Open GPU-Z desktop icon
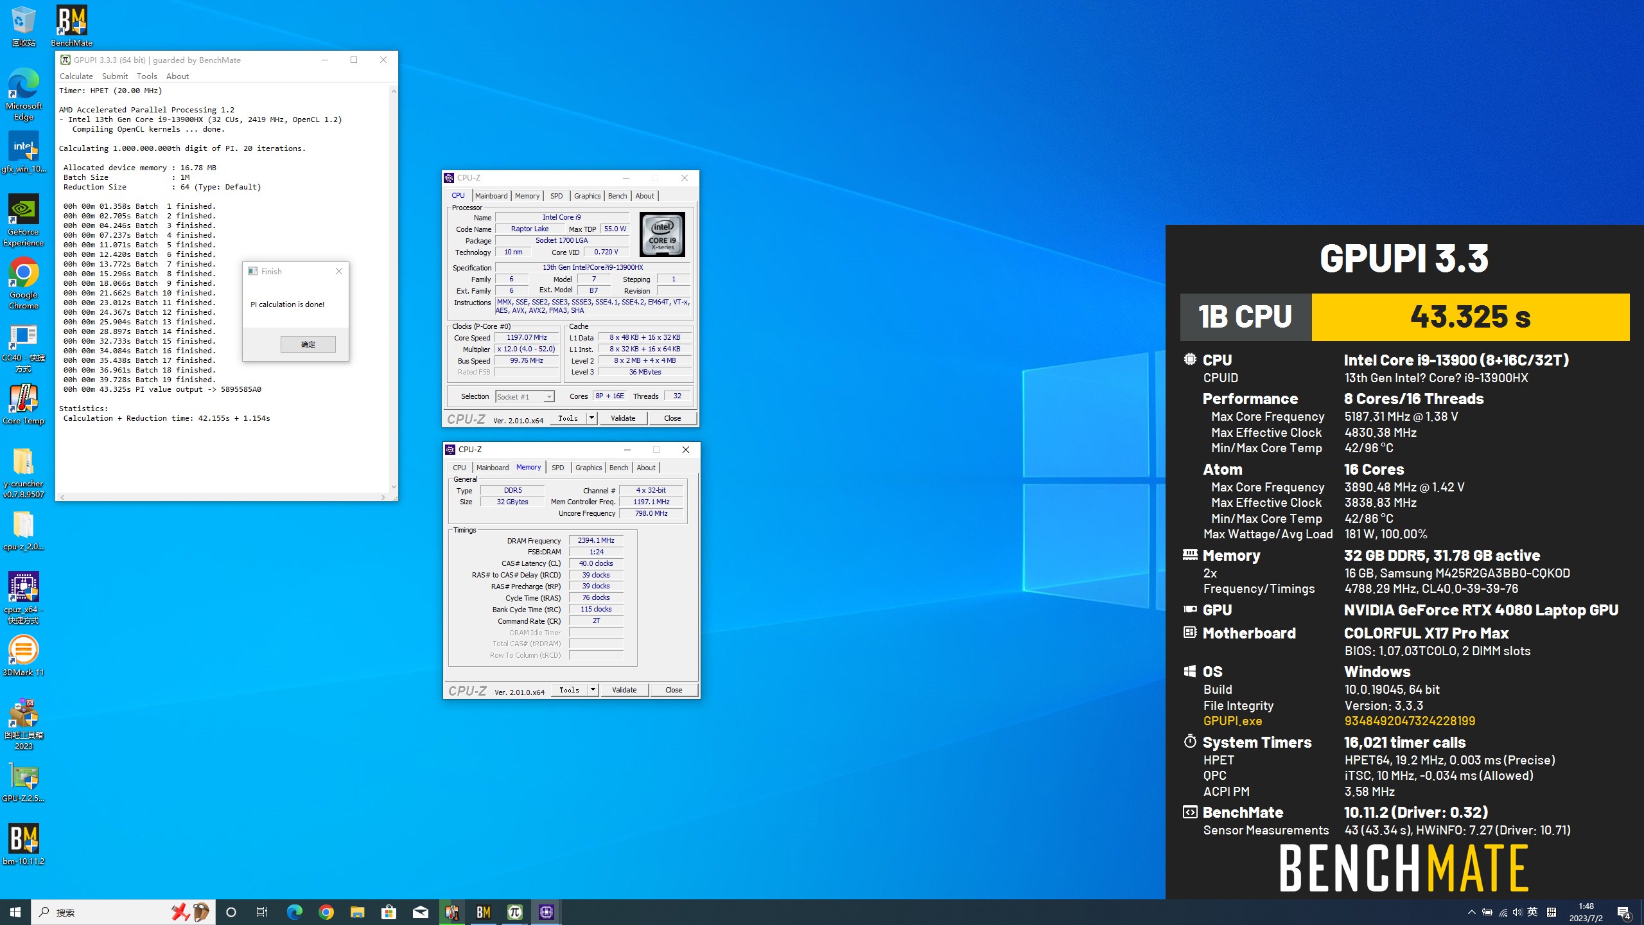Screen dimensions: 1644x925 24,782
